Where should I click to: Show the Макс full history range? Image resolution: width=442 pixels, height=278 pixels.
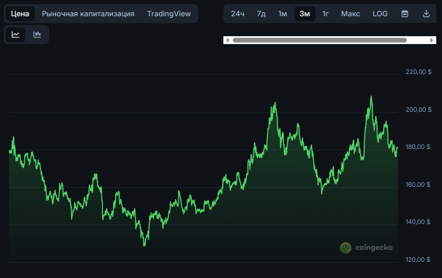click(x=351, y=14)
